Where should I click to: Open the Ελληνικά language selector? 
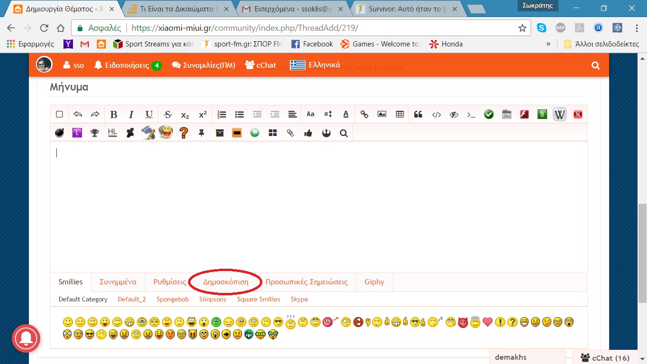[x=315, y=65]
